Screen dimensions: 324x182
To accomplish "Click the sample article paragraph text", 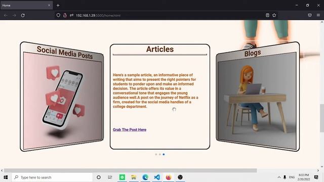I will (x=155, y=91).
